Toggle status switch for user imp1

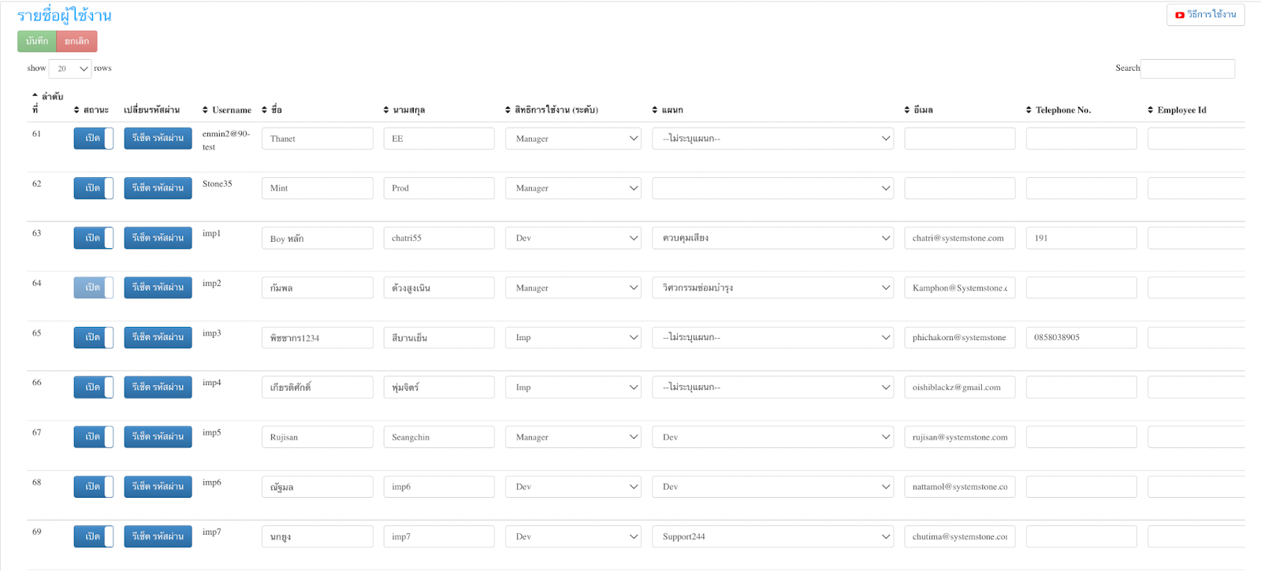94,238
